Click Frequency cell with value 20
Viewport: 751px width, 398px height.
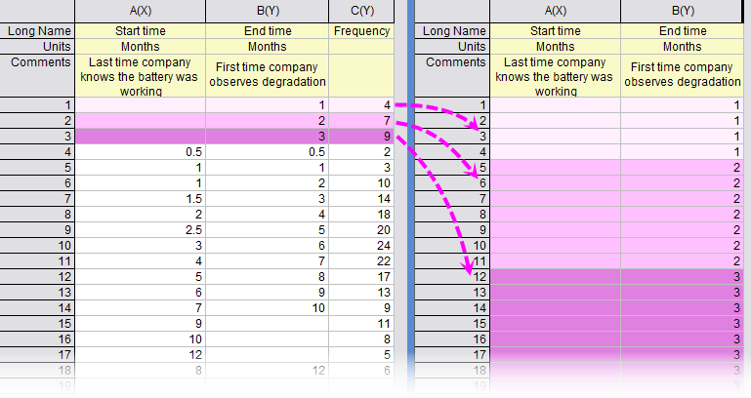(361, 230)
